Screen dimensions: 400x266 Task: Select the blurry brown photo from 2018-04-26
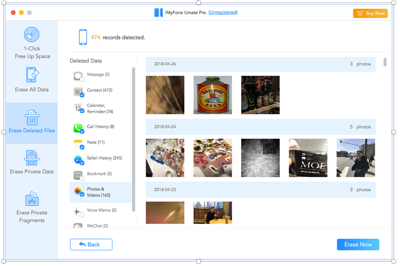[x=165, y=95]
